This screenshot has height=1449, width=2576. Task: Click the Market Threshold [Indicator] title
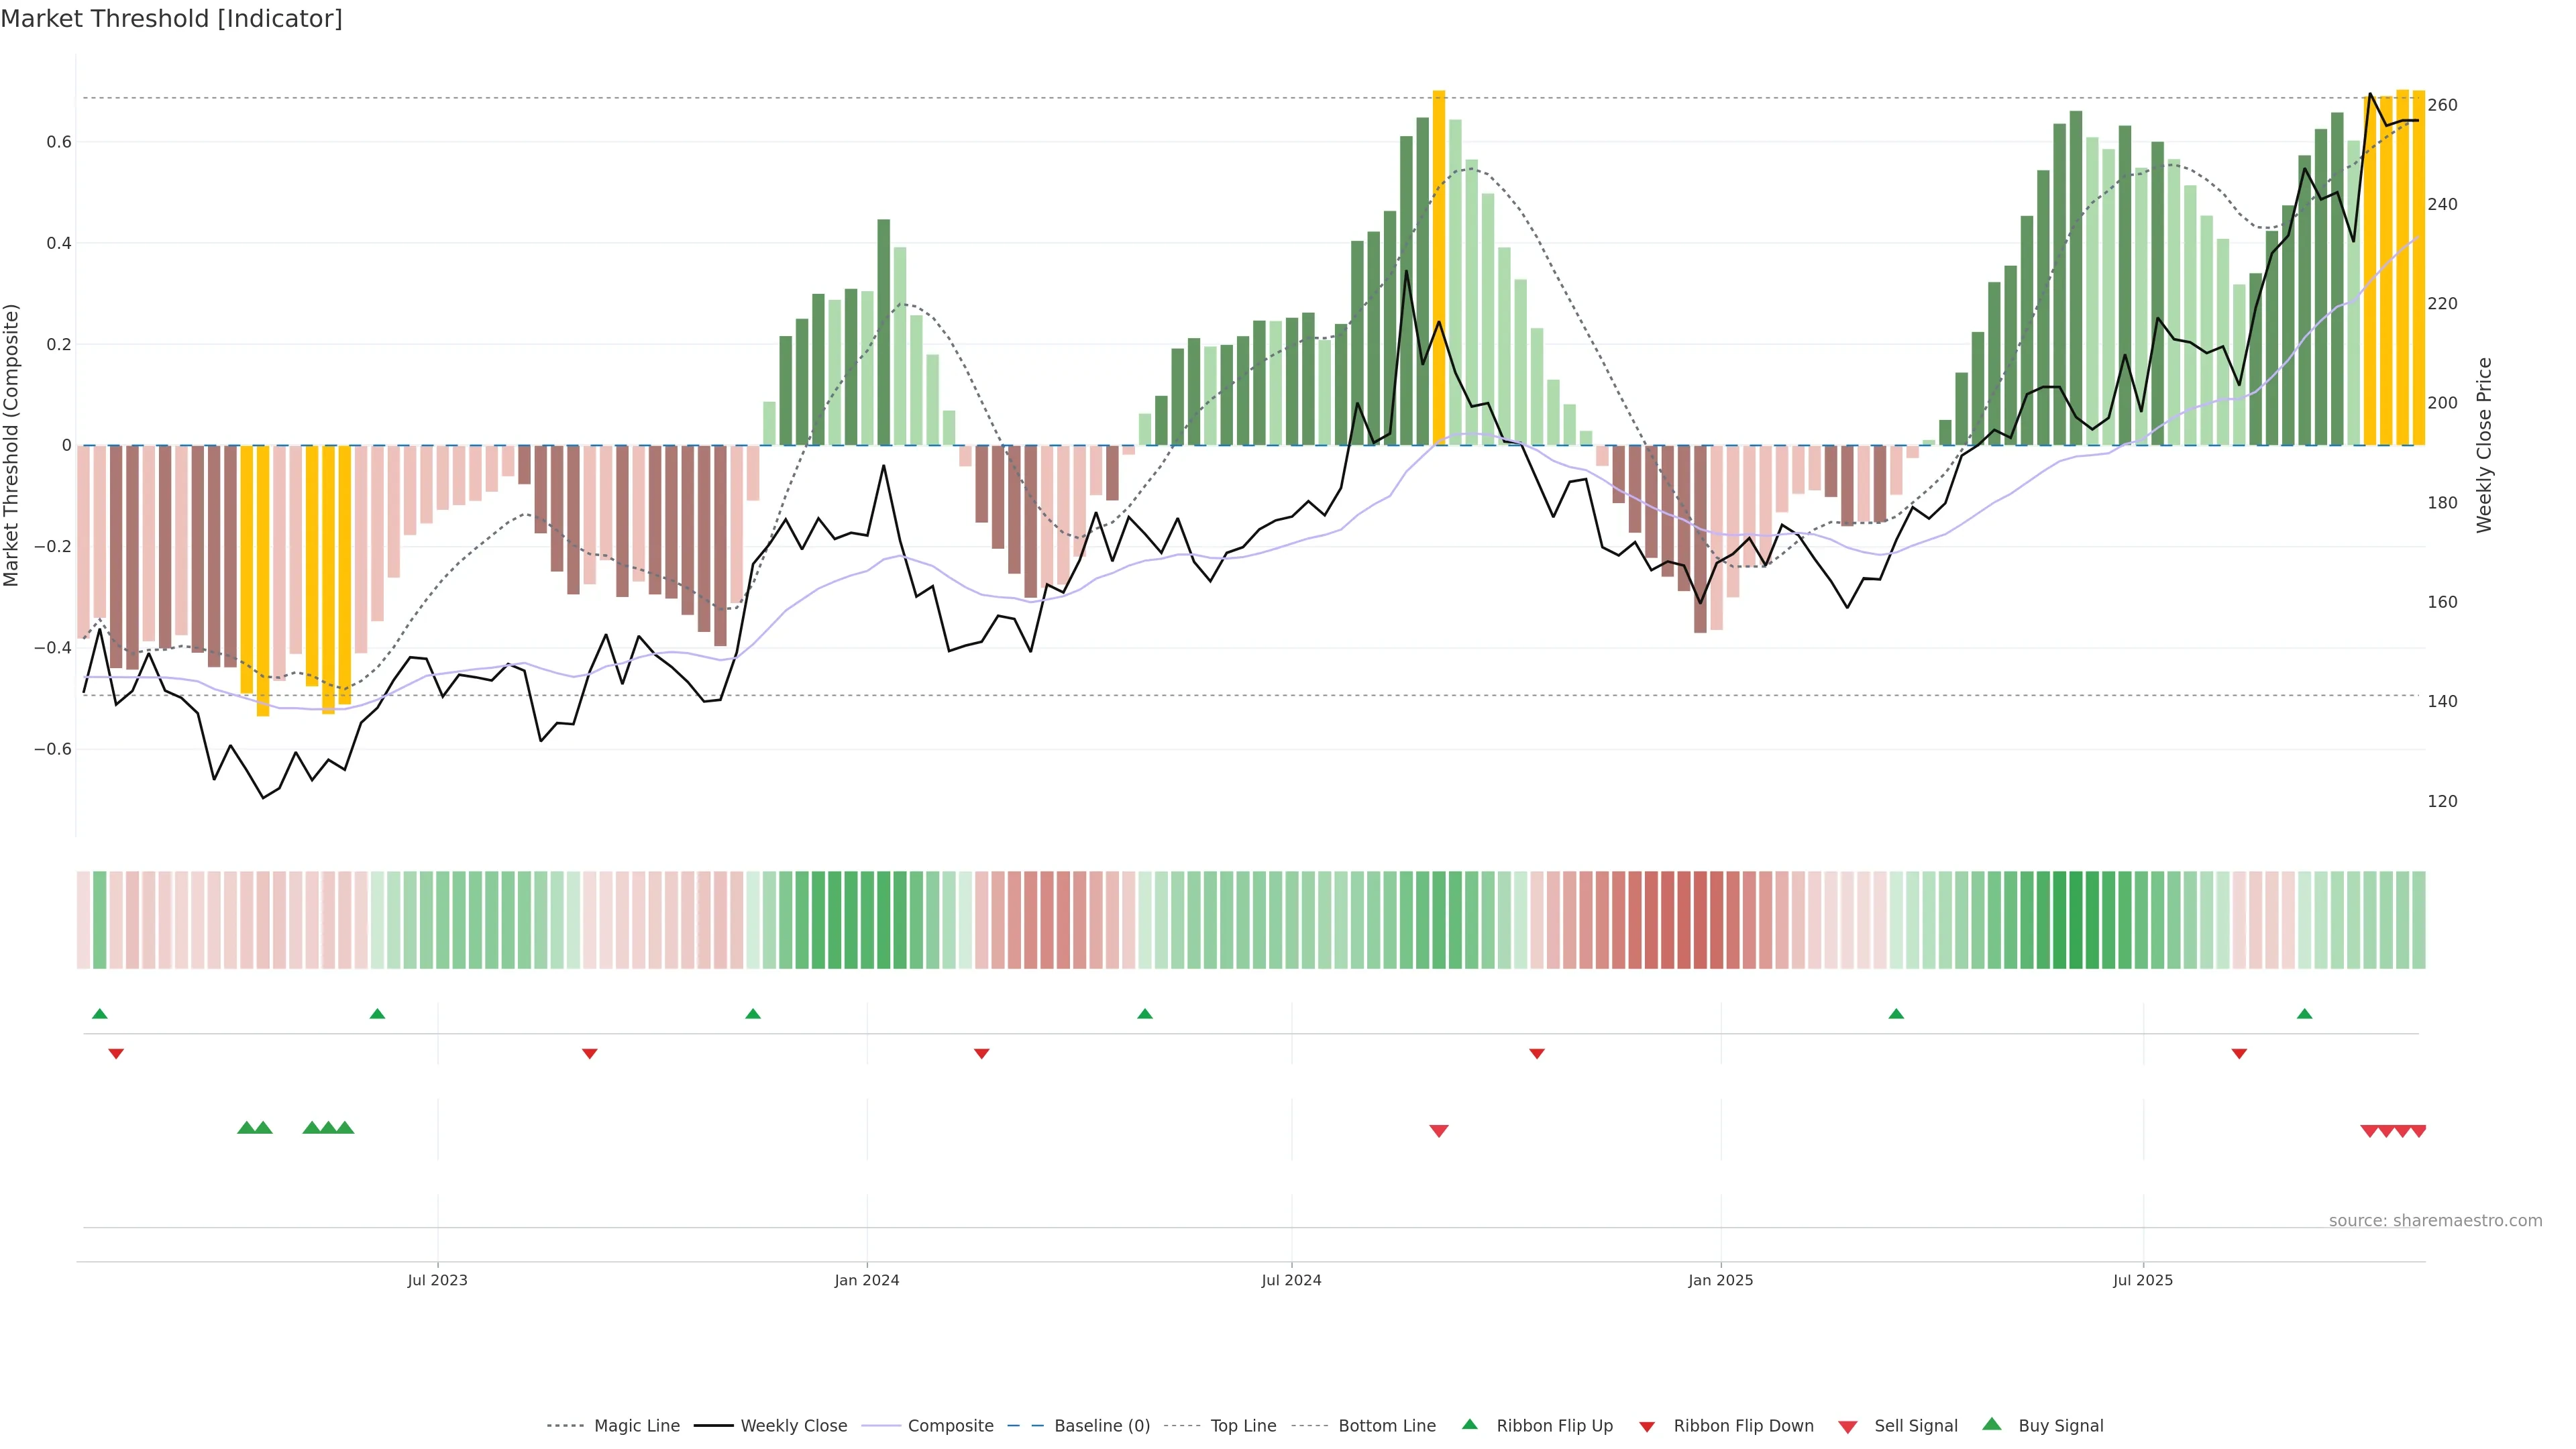tap(171, 19)
